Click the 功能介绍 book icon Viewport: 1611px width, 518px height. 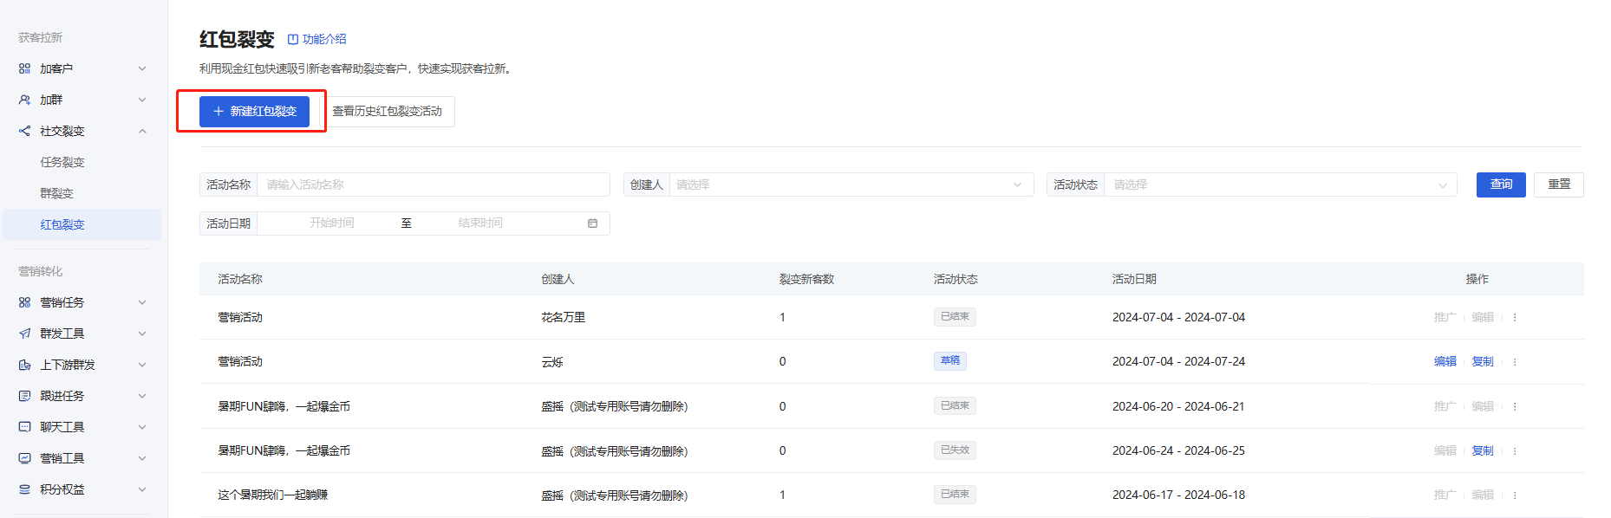click(x=293, y=39)
